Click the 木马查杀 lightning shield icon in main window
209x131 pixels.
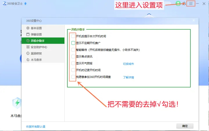click(x=17, y=103)
